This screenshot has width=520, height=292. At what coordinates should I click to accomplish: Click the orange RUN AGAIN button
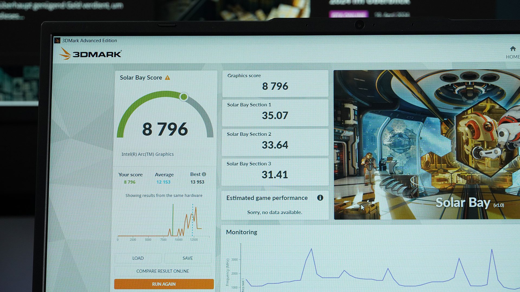click(164, 284)
